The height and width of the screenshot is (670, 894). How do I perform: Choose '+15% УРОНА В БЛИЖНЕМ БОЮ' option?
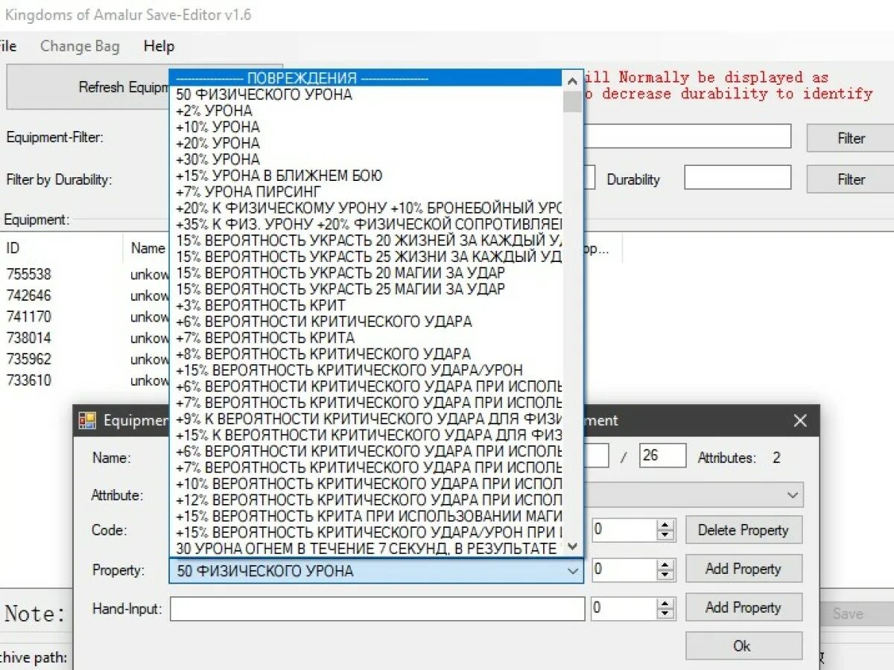coord(367,176)
